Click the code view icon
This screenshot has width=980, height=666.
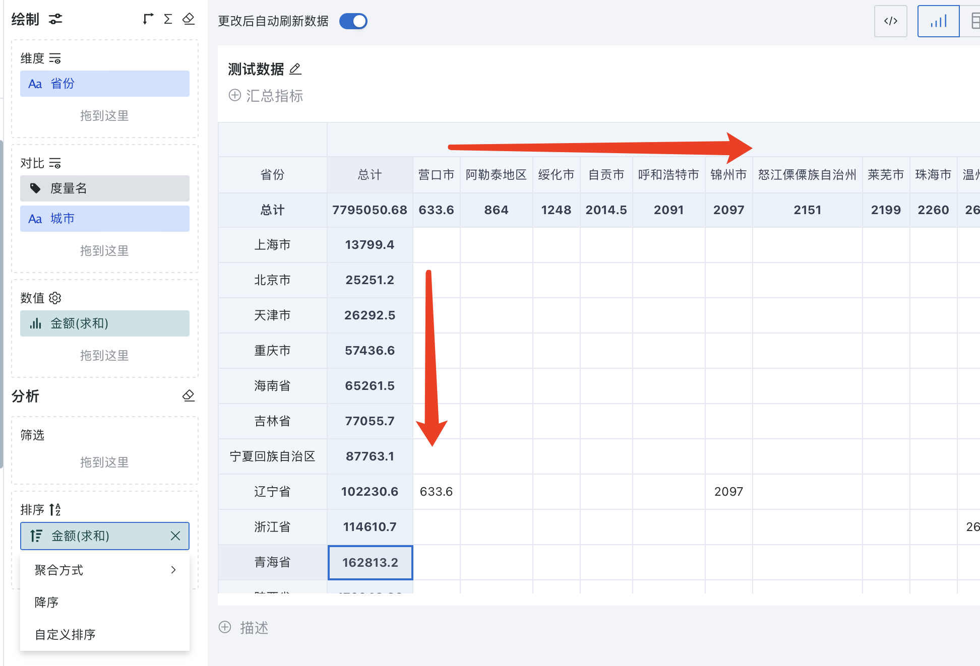(x=891, y=20)
